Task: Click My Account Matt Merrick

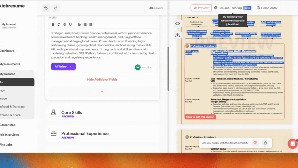Action: click(x=9, y=26)
